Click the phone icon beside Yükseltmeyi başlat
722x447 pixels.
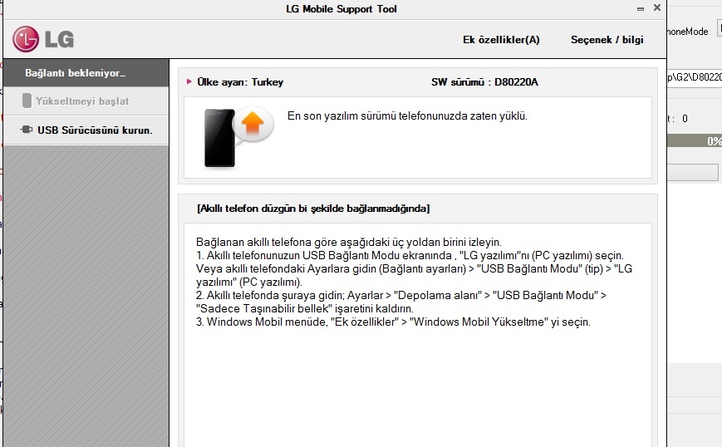click(27, 101)
